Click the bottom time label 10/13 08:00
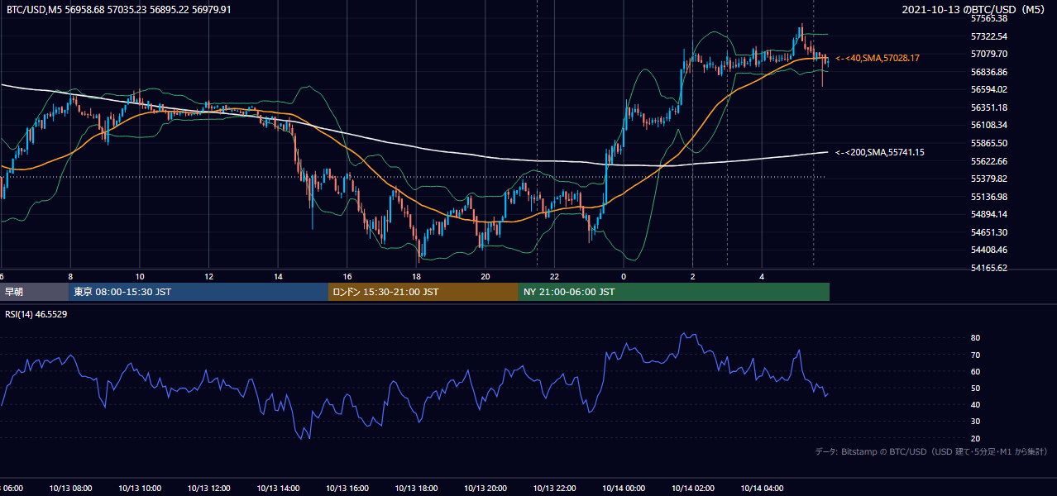 coord(70,489)
